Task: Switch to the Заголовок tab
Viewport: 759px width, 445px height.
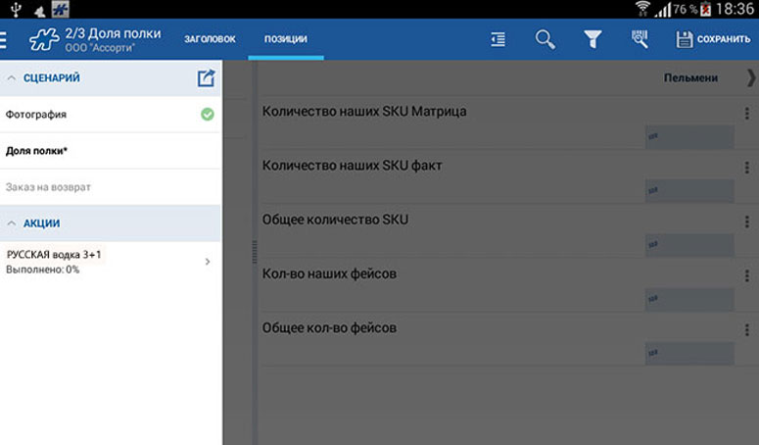Action: 210,39
